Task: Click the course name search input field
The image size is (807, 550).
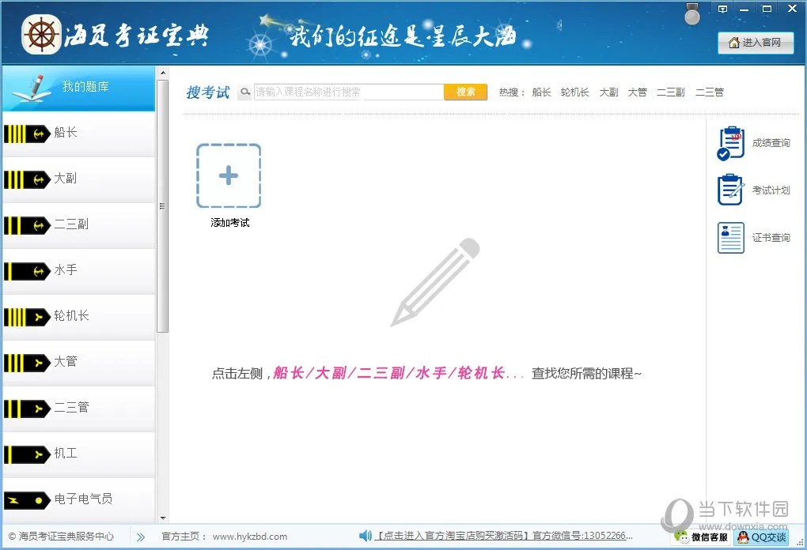Action: point(348,92)
